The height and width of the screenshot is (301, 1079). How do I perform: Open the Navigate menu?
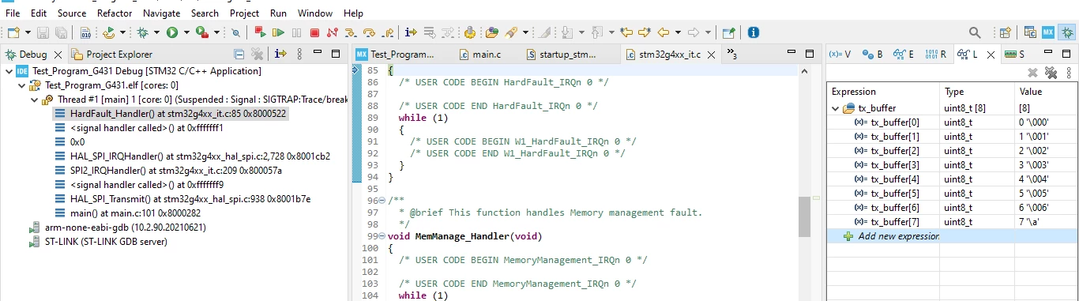click(x=162, y=13)
